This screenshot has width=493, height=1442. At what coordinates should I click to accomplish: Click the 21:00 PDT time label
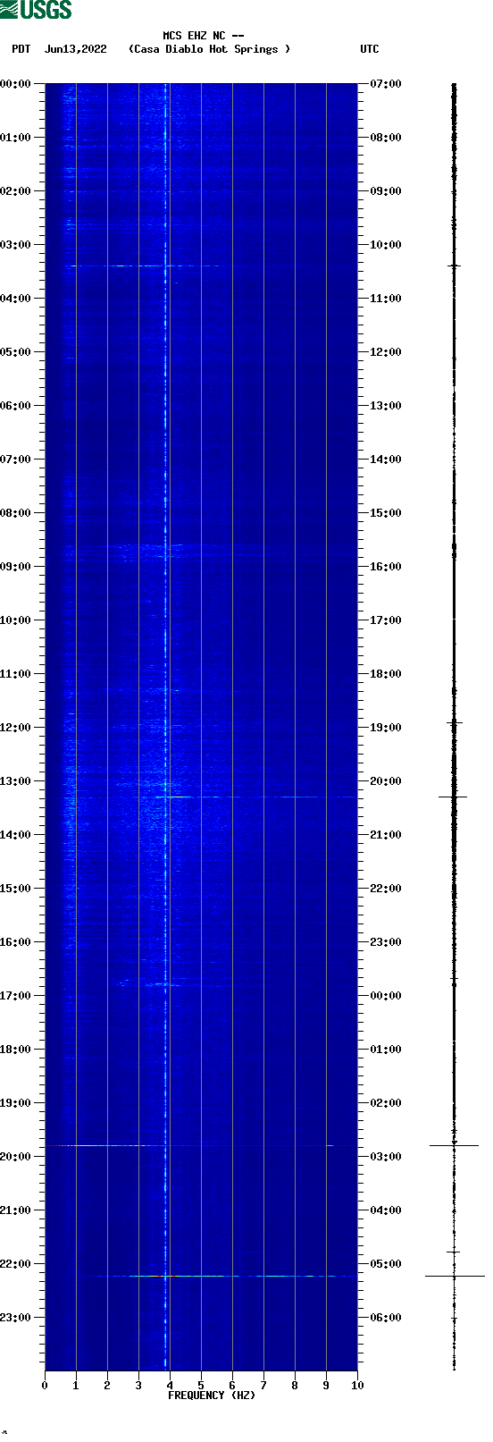(16, 1210)
